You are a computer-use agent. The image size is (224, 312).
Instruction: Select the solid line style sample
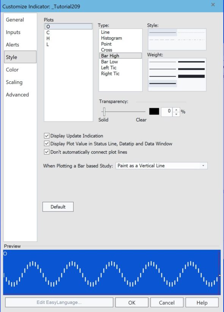pyautogui.click(x=162, y=32)
